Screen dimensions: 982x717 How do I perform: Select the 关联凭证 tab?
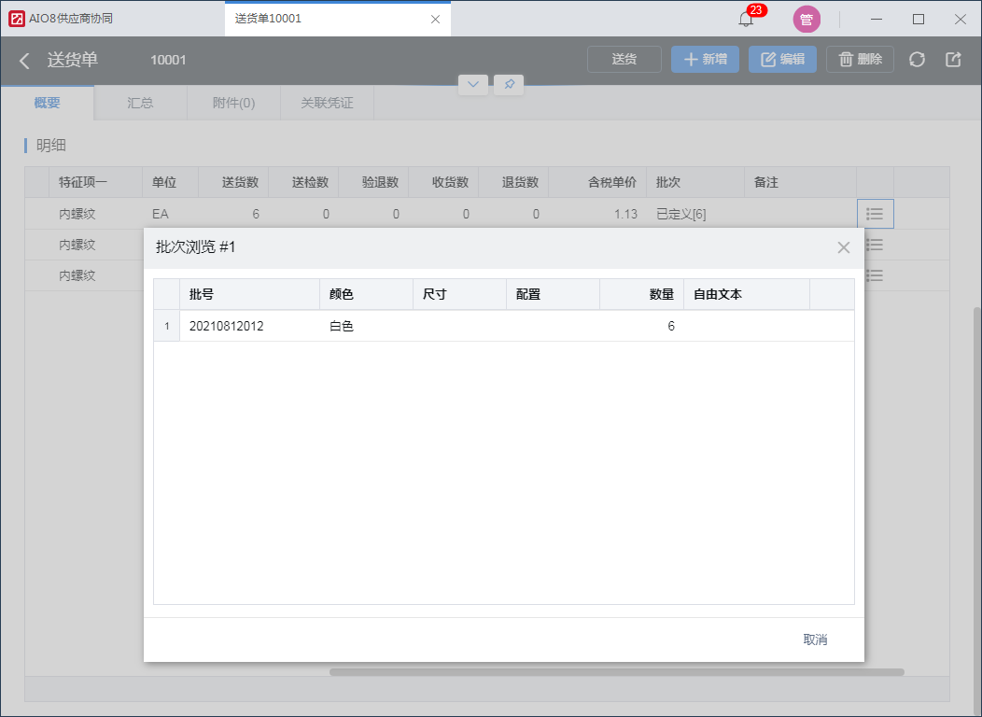coord(327,103)
